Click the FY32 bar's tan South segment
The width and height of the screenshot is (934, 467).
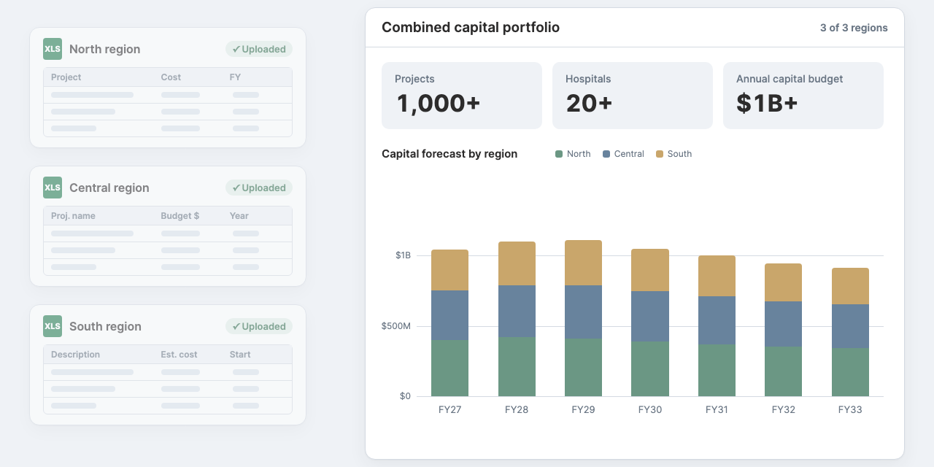pos(783,282)
